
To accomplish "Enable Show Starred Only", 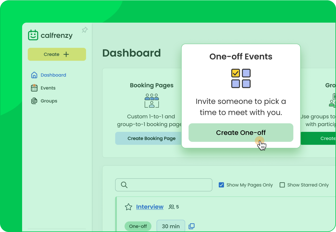I will pyautogui.click(x=282, y=185).
